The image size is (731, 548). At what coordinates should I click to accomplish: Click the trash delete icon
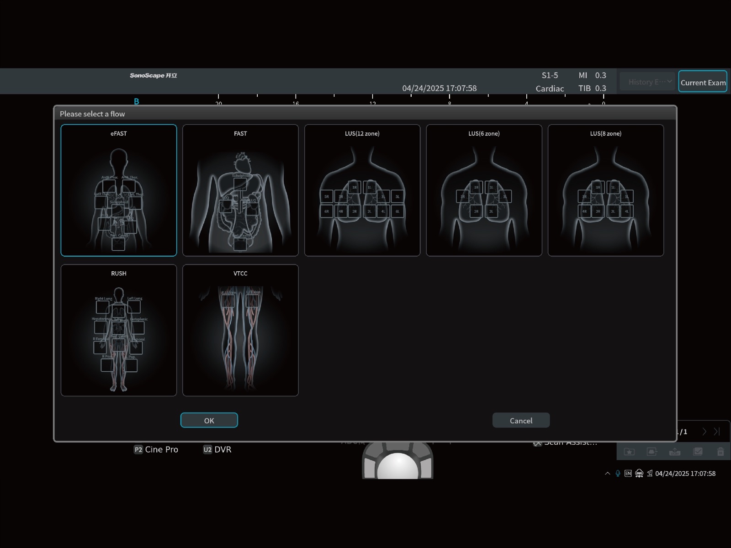point(720,452)
